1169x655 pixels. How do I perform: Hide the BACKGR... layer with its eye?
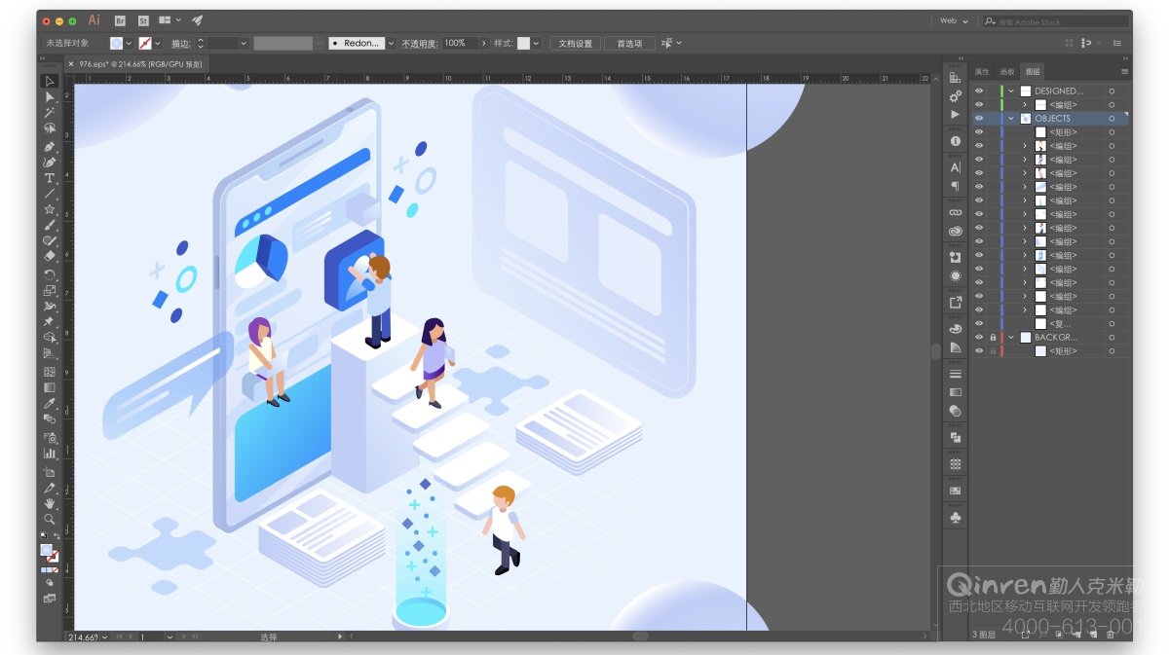tap(979, 338)
